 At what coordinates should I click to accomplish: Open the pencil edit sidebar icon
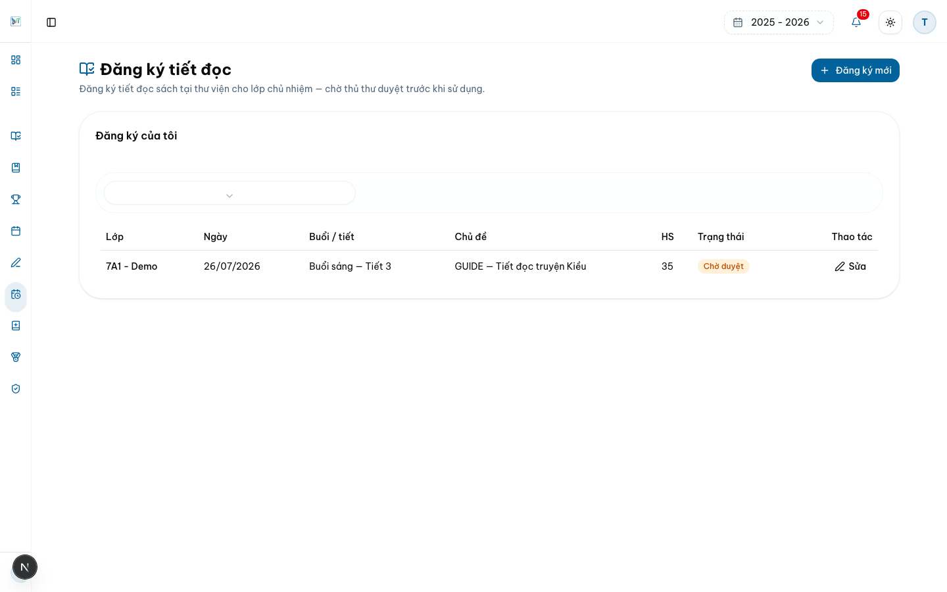(16, 262)
